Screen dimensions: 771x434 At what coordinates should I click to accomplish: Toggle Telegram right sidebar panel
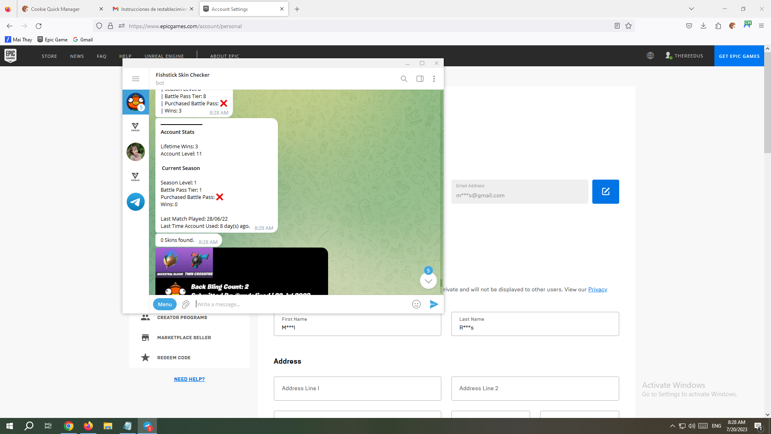420,79
